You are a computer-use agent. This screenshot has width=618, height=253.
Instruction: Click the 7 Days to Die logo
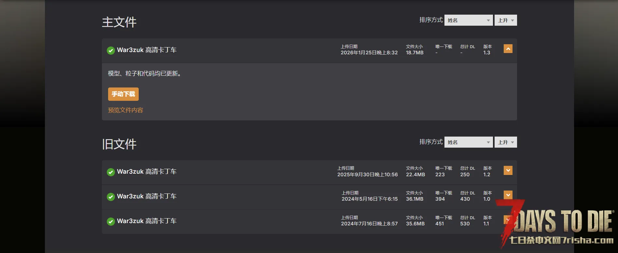point(557,224)
